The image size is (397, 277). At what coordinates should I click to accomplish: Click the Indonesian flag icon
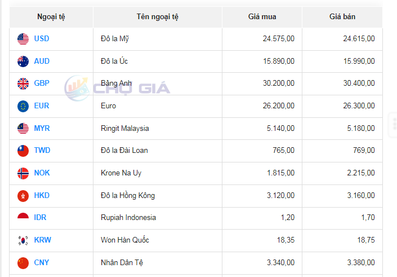23,218
